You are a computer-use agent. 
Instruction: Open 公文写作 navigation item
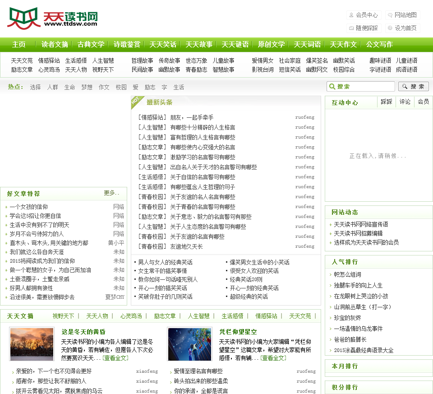coord(379,44)
